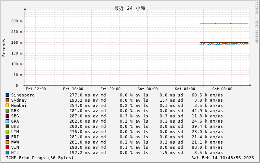The image size is (260, 163).
Task: Click the yellow Mumbai line in the graph
Action: coord(224,31)
